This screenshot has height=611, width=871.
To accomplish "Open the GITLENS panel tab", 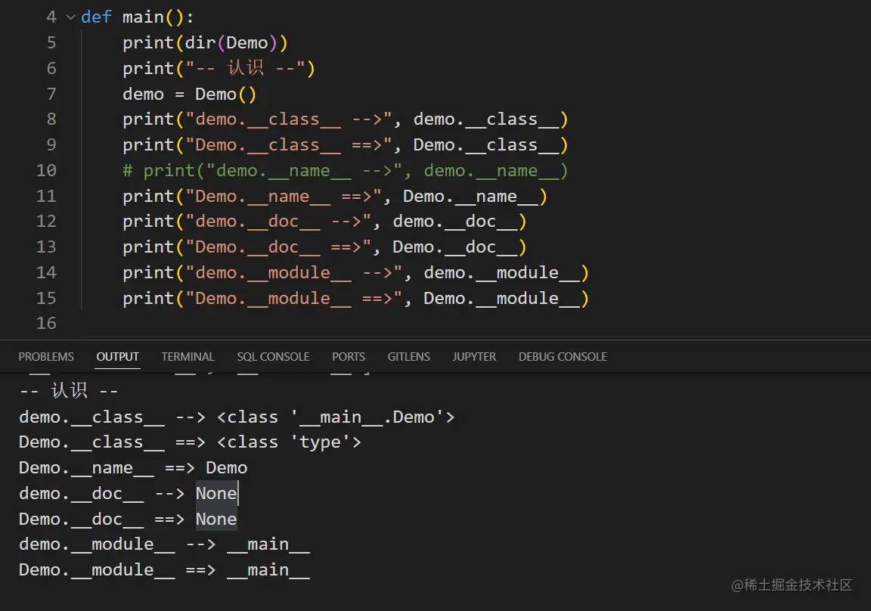I will tap(409, 357).
